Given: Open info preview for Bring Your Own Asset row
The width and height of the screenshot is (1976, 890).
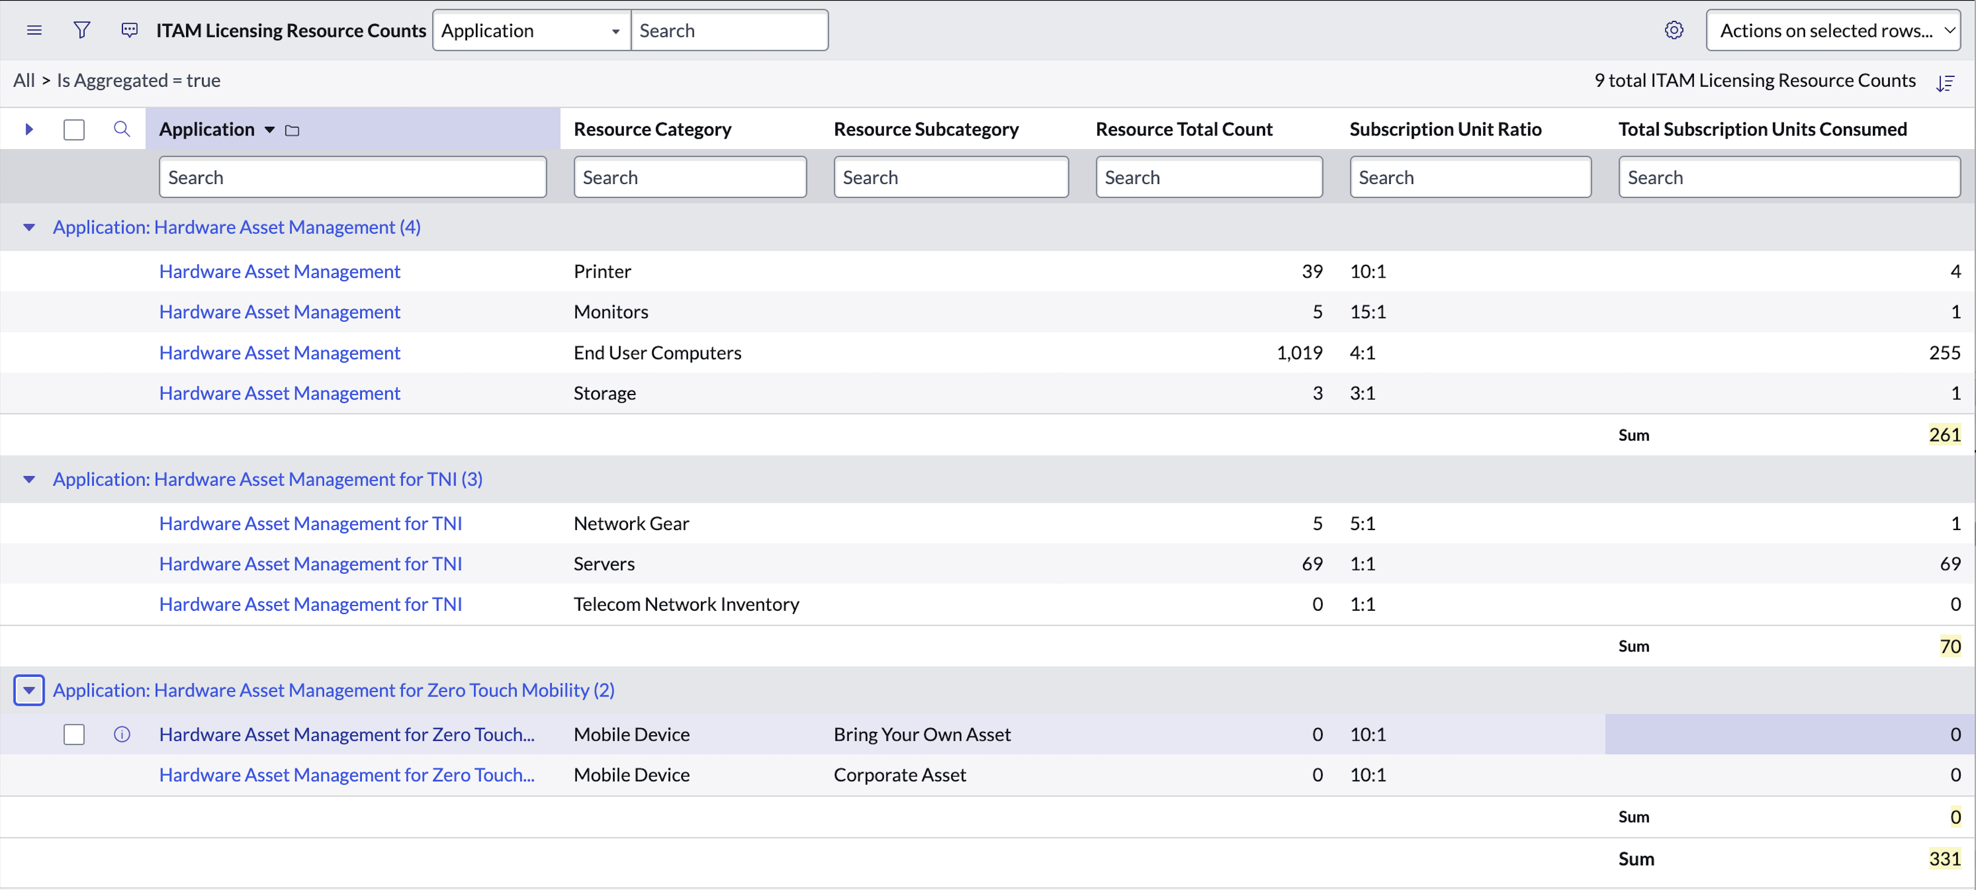Looking at the screenshot, I should tap(121, 734).
